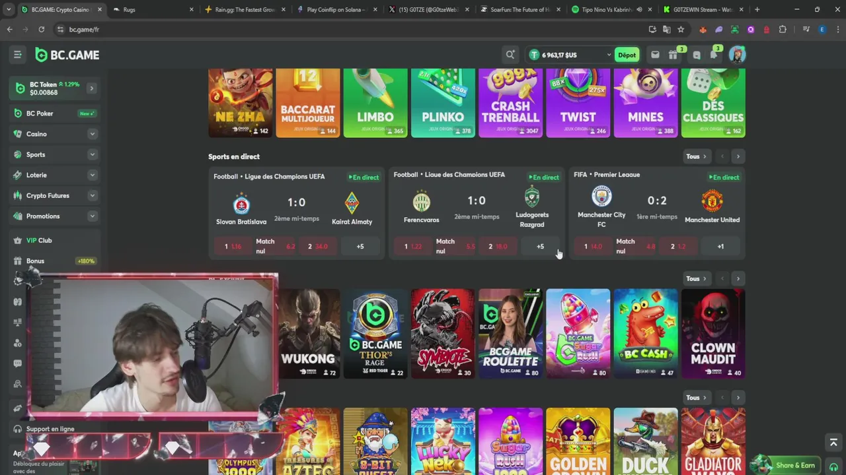Open the mail inbox icon in the header
This screenshot has height=475, width=846.
[x=655, y=55]
